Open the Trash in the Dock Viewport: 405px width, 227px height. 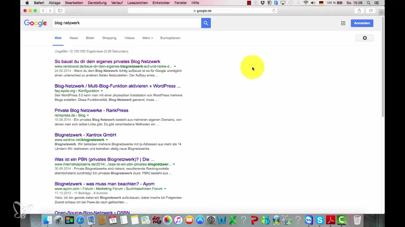tap(357, 220)
